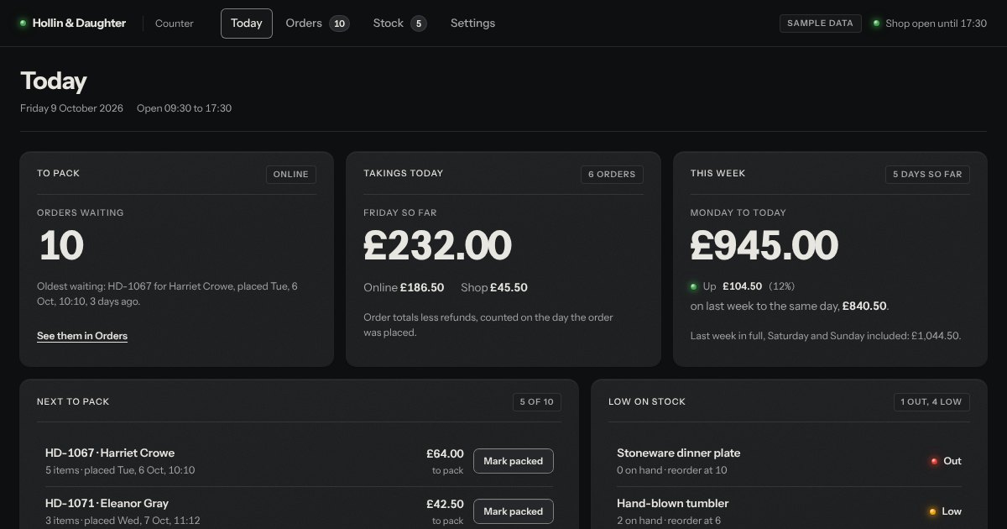Open the Today tab
1007x529 pixels.
(x=247, y=24)
